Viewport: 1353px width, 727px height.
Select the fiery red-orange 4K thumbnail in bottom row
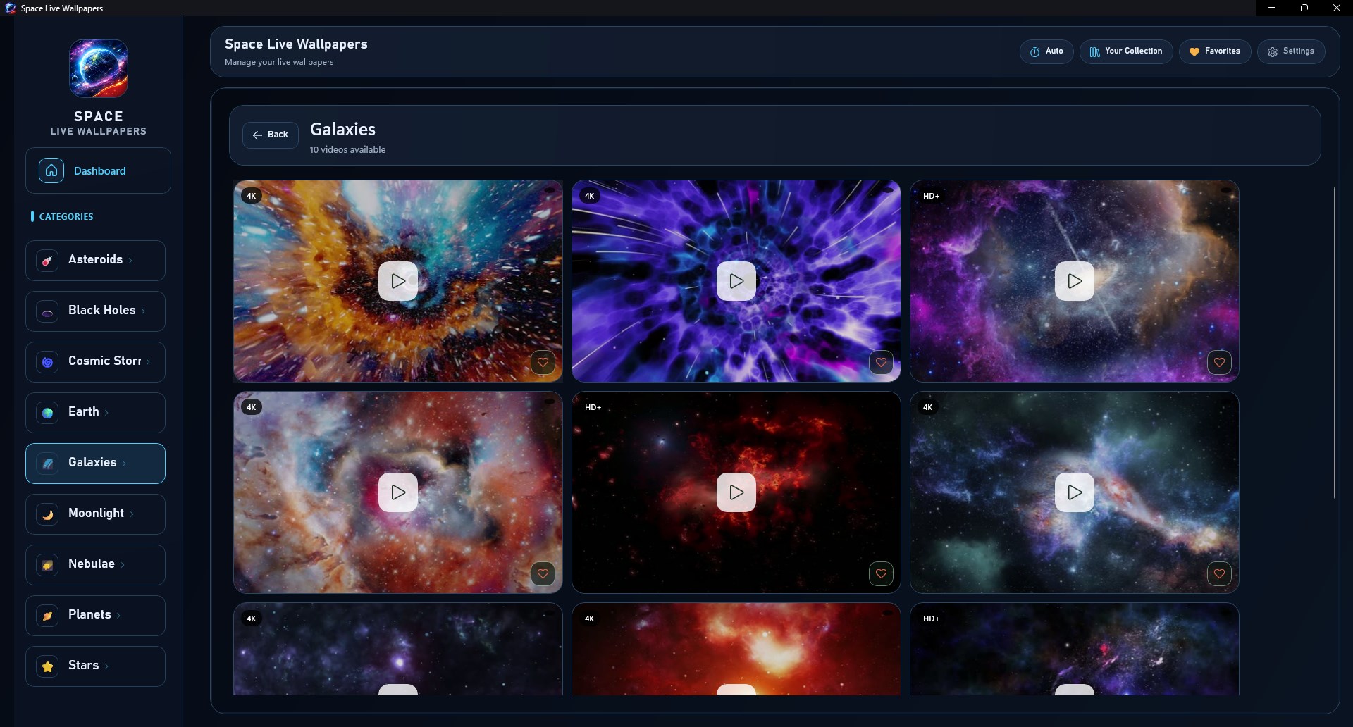coord(736,649)
